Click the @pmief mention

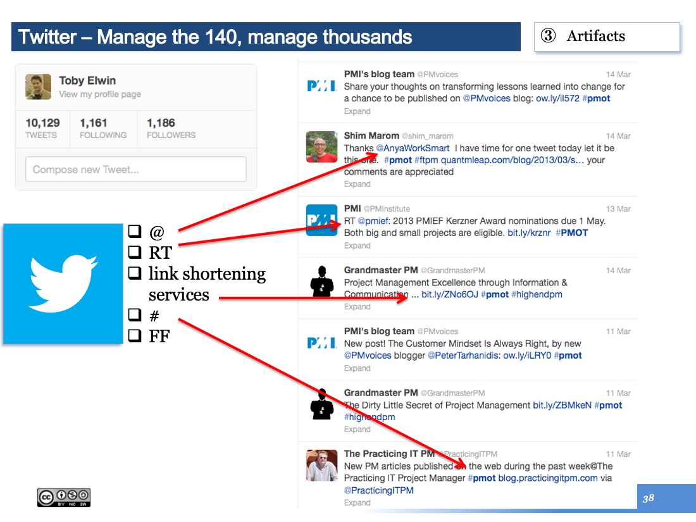point(373,221)
